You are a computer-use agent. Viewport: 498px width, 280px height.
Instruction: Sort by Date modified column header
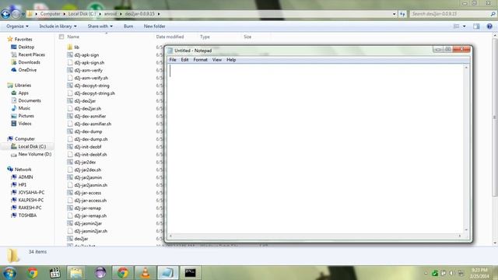[170, 37]
